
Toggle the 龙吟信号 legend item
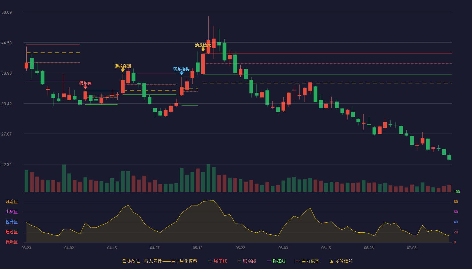[x=341, y=261]
